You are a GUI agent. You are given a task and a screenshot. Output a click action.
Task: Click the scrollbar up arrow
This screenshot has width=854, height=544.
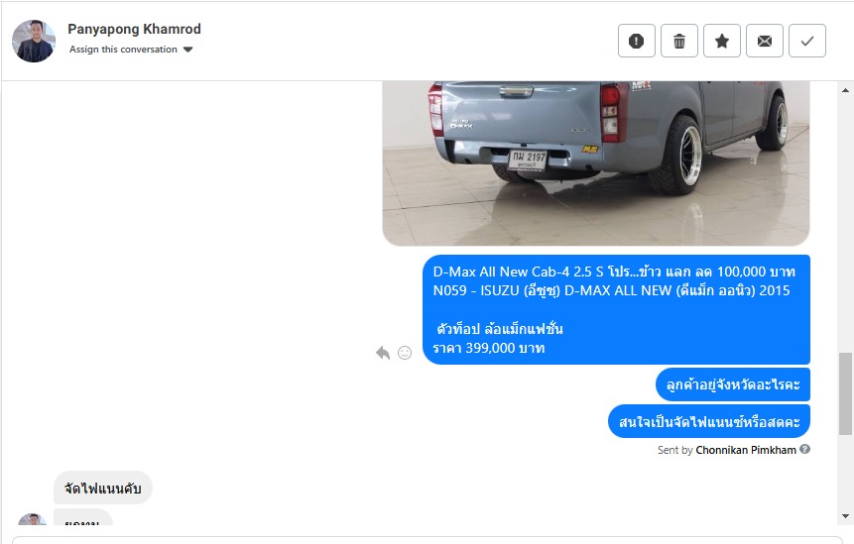845,90
